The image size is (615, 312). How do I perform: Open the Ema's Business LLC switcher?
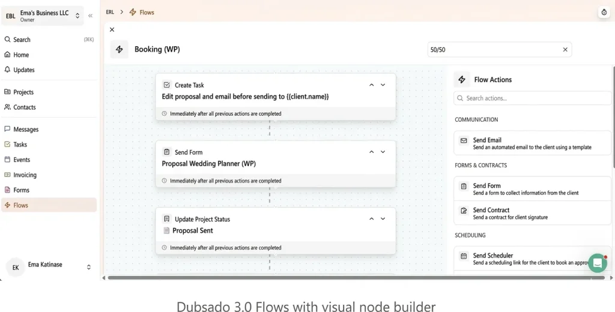pyautogui.click(x=77, y=16)
